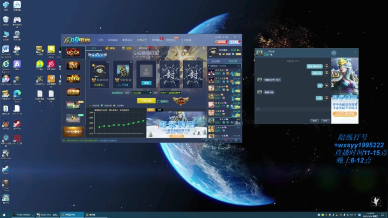This screenshot has height=218, width=388.
Task: Select the friend named 二__手炸弹 in list
Action: 224,121
